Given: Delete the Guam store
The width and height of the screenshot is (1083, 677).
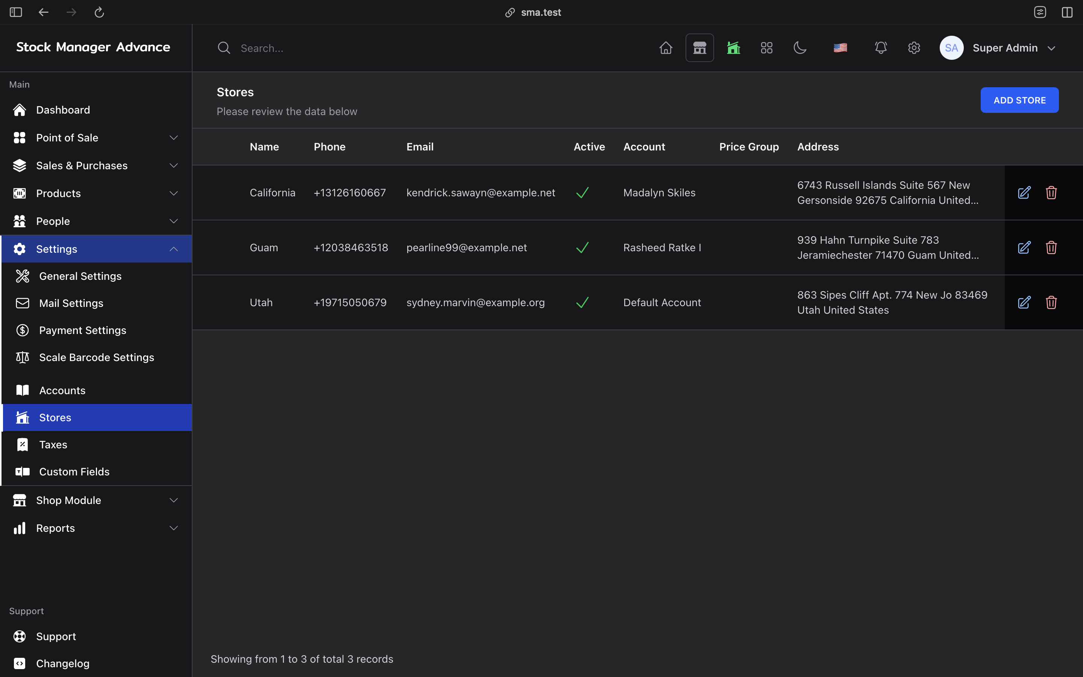Looking at the screenshot, I should (1051, 247).
